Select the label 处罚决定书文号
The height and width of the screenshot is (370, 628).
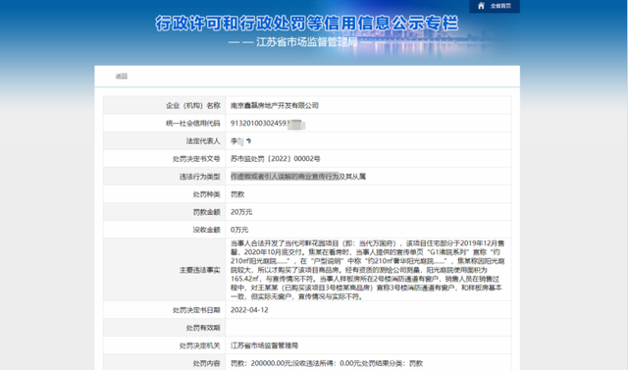196,159
